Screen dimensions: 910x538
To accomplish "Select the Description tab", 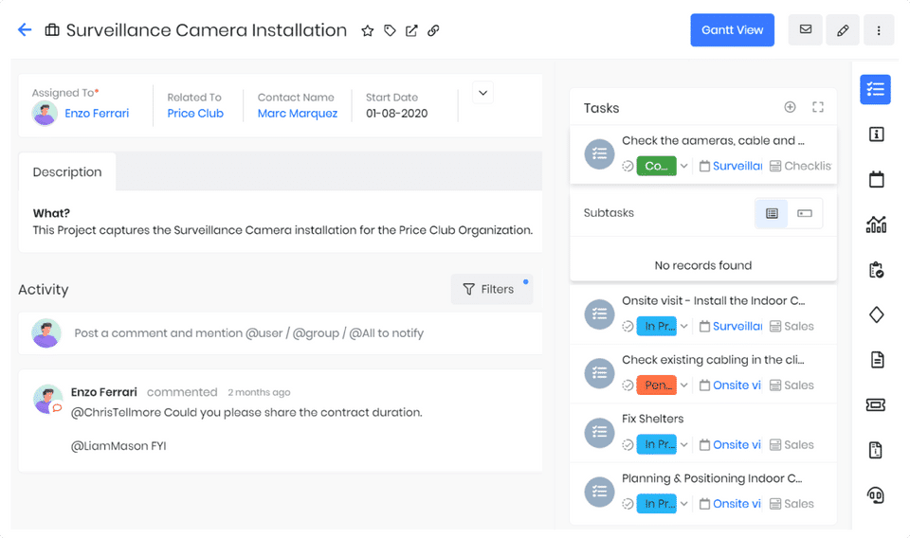I will tap(67, 172).
